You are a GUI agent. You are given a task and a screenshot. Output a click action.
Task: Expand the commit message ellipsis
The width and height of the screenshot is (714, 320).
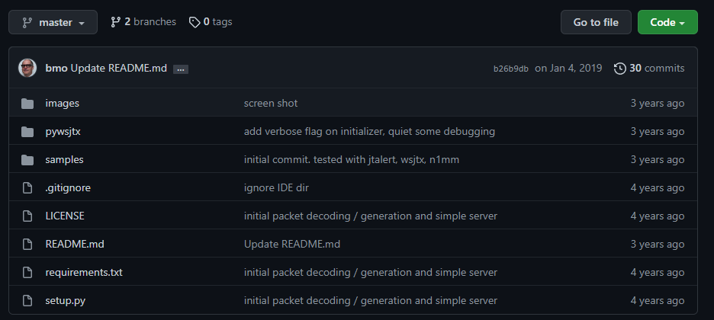[x=181, y=69]
